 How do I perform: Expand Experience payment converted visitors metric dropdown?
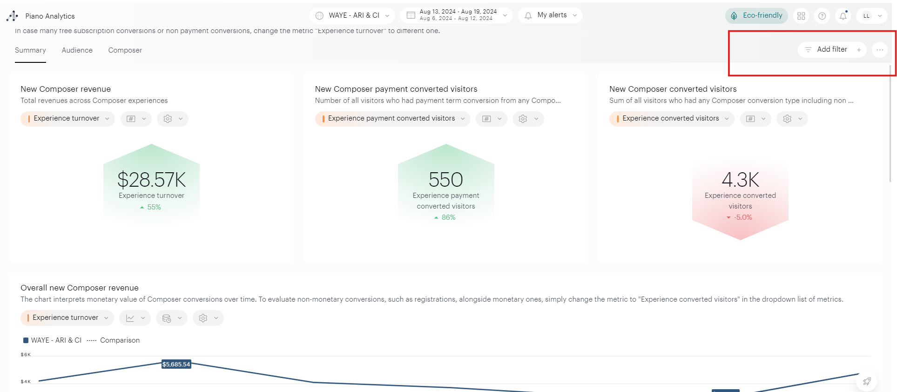pyautogui.click(x=392, y=119)
